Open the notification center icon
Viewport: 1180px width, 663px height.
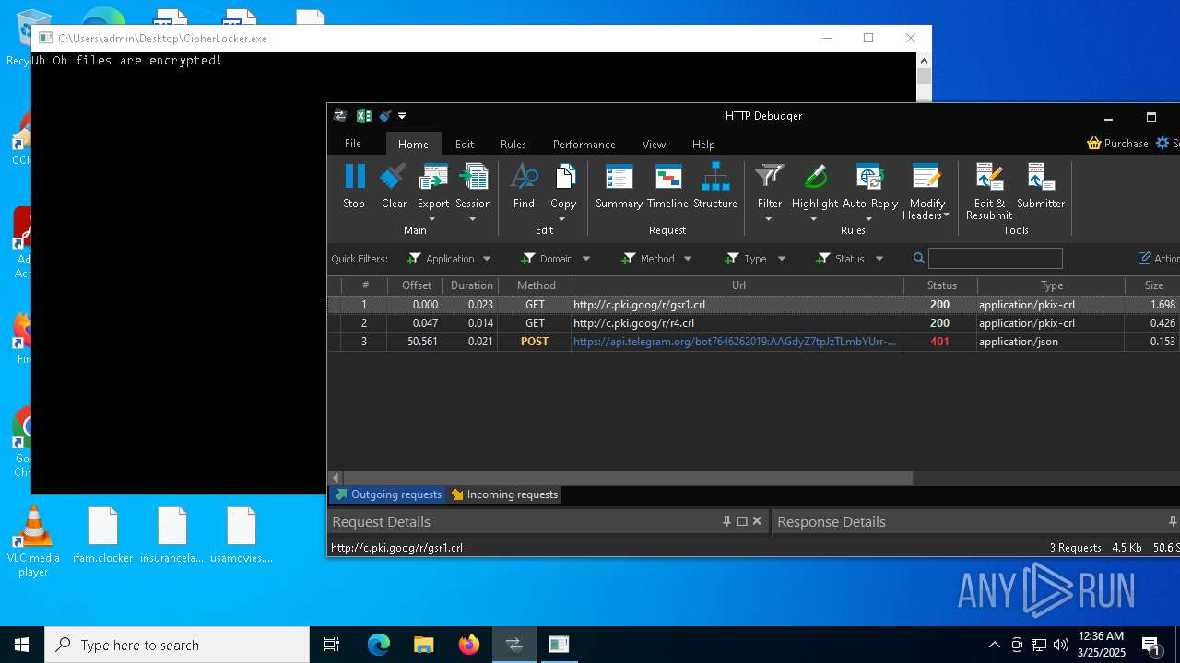coord(1150,645)
